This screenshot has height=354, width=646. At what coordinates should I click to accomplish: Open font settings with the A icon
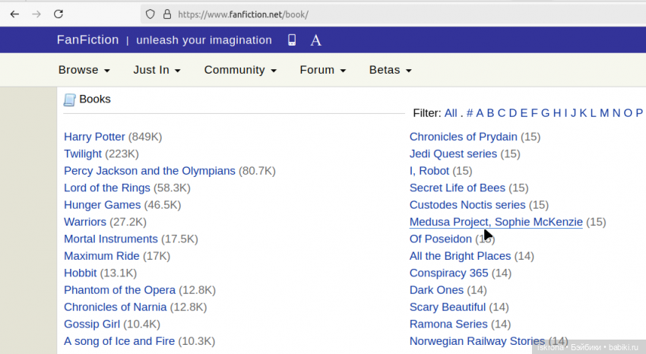[315, 40]
